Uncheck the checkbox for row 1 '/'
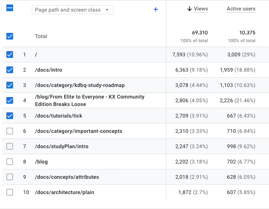 coord(10,54)
